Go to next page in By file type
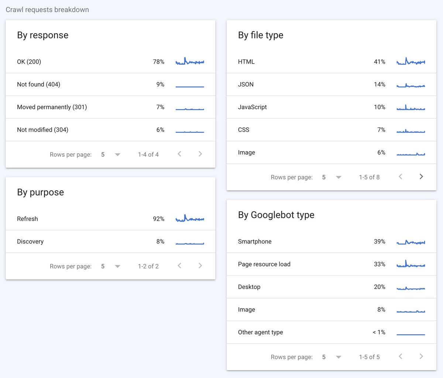The height and width of the screenshot is (378, 443). pyautogui.click(x=421, y=177)
